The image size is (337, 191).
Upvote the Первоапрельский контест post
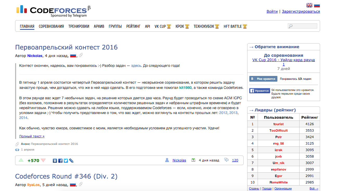[x=21, y=160]
